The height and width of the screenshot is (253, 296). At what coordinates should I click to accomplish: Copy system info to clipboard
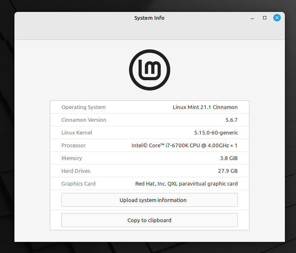[x=150, y=220]
